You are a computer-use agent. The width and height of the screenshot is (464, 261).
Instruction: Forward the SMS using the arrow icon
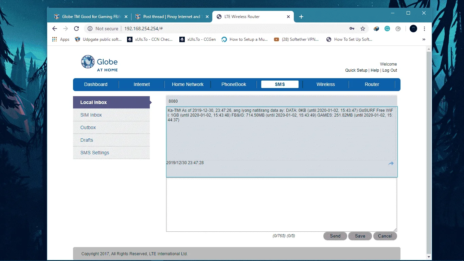click(391, 163)
